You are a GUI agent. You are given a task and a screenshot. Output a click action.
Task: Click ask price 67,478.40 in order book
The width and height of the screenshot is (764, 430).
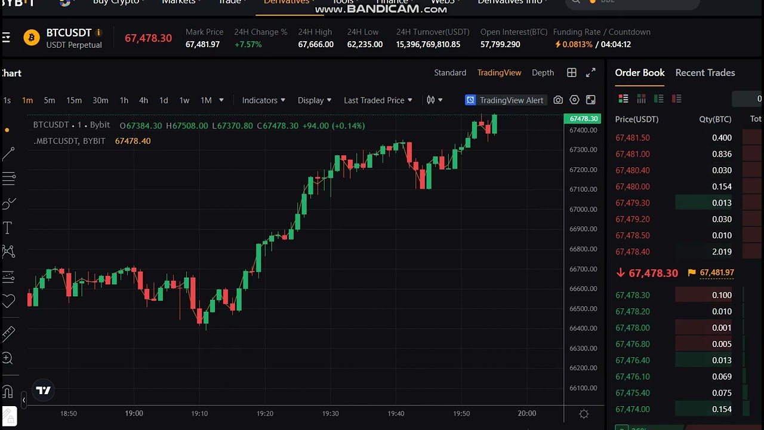(x=632, y=252)
